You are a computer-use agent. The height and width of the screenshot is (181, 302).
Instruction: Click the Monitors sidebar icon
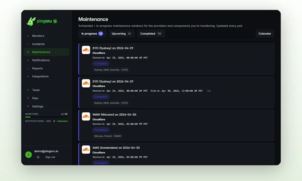[x=28, y=36]
